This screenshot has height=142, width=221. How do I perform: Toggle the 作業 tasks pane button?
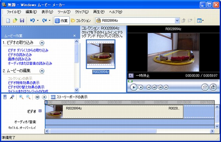pyautogui.click(x=62, y=21)
